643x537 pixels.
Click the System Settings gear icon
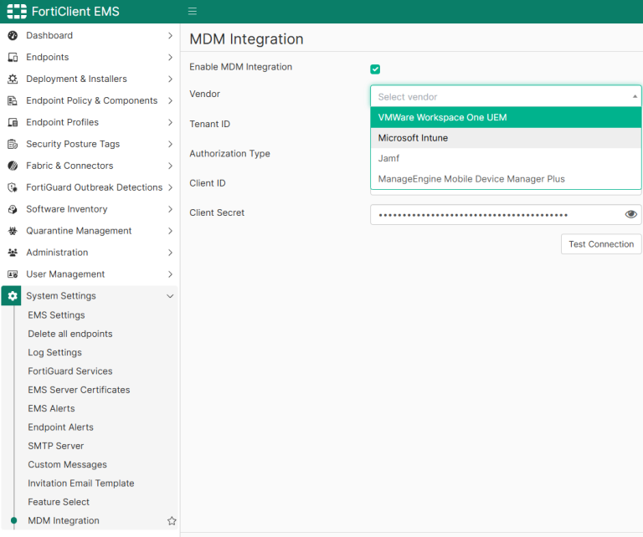tap(12, 296)
